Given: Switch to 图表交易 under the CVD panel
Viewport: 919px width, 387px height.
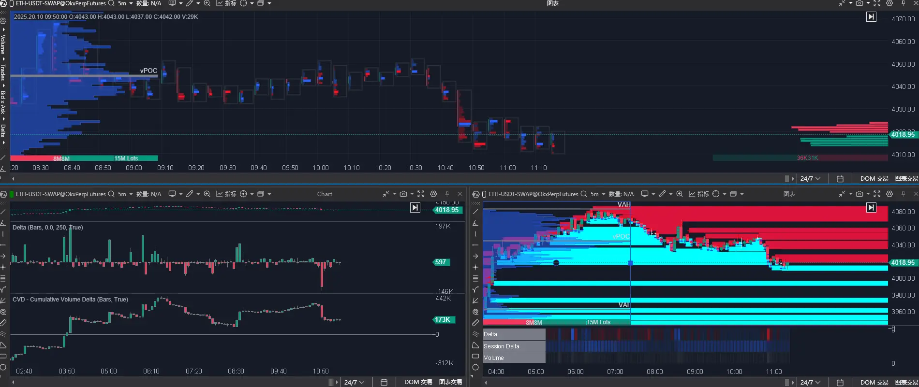Looking at the screenshot, I should [x=450, y=382].
